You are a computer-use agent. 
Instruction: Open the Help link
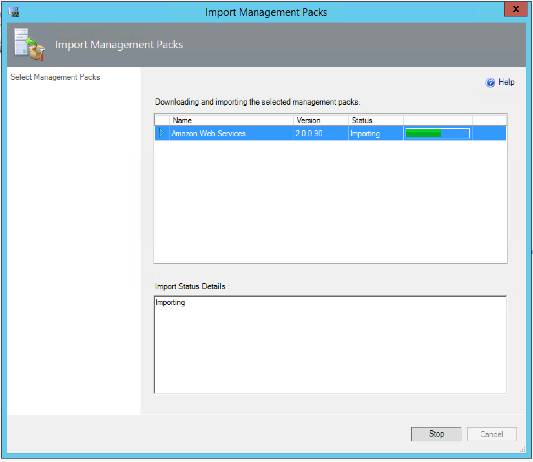(506, 82)
